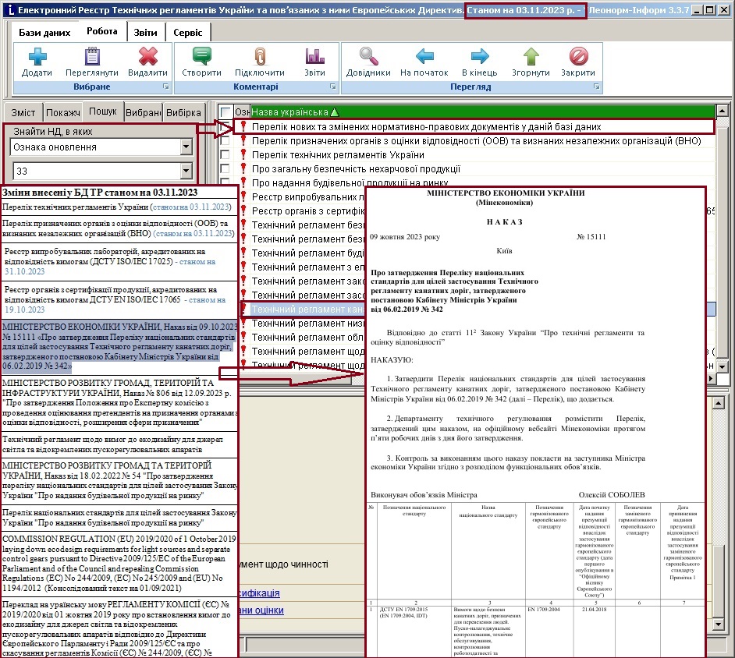Check the box for Про загальну безпечність row
Image resolution: width=735 pixels, height=658 pixels.
pos(225,168)
